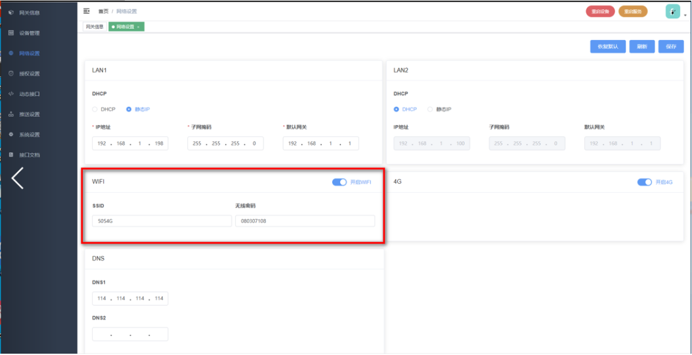Open 网关信息 in the sidebar
This screenshot has height=355, width=692.
coord(29,12)
